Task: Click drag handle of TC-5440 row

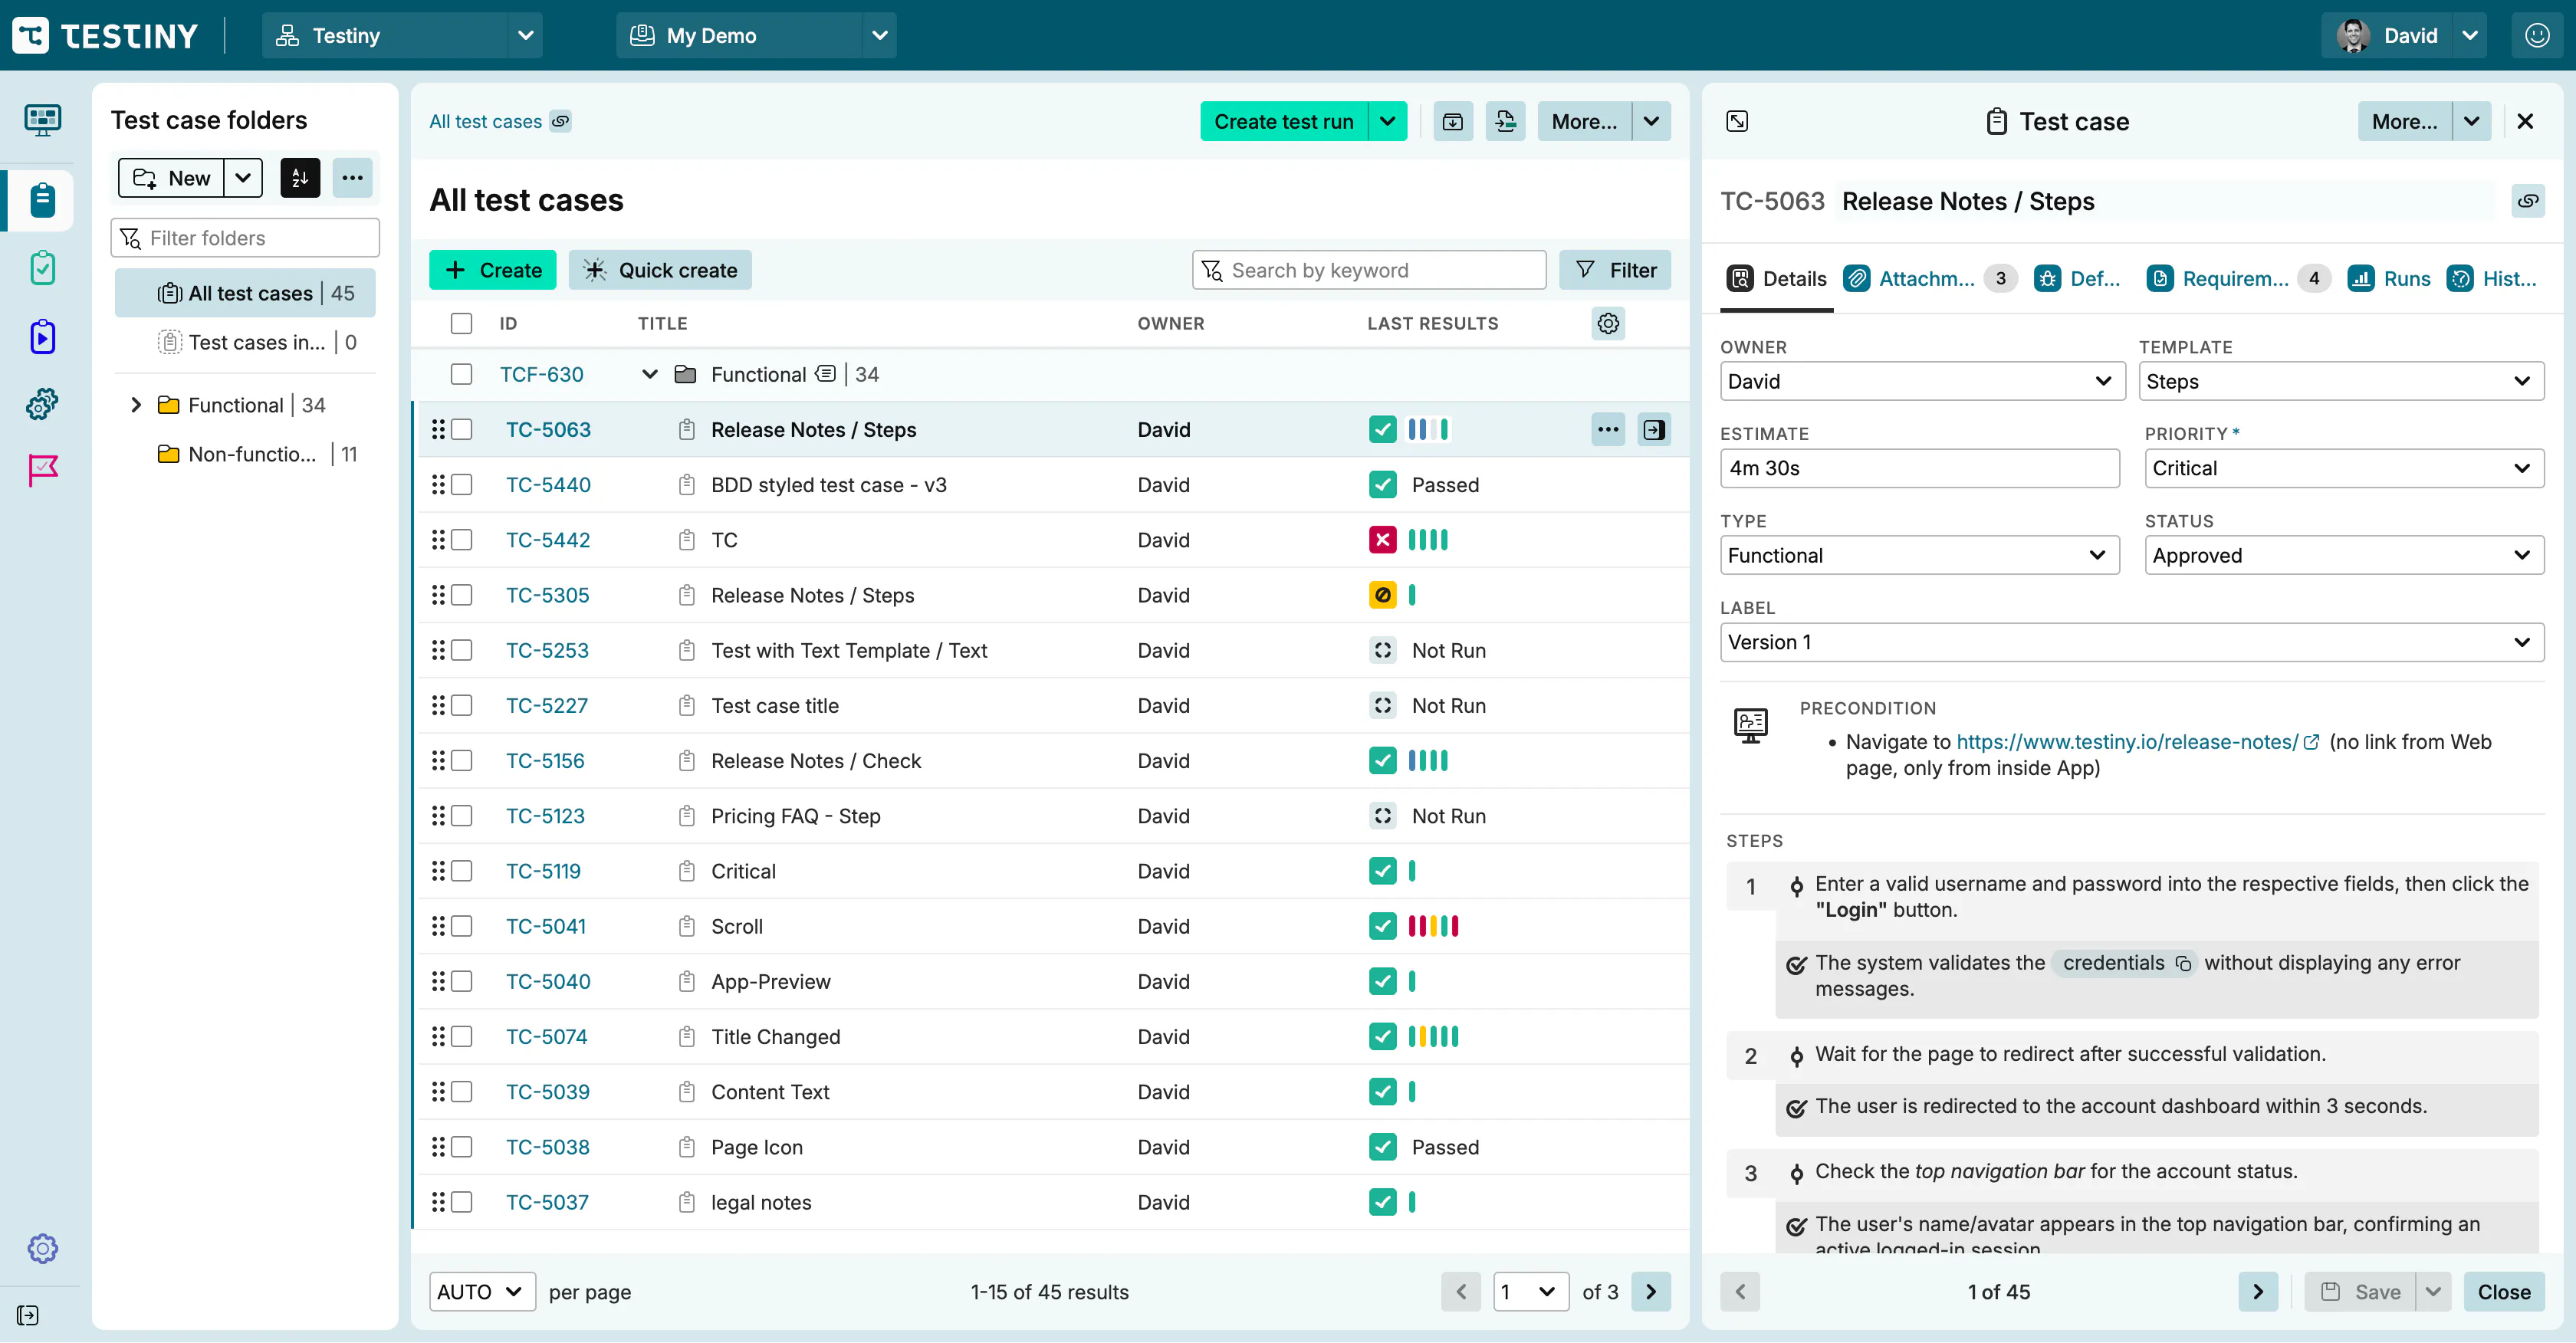Action: coord(438,484)
